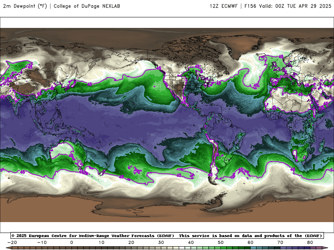
Task: Click the 'F156' forecast hour text
Action: tap(250, 6)
